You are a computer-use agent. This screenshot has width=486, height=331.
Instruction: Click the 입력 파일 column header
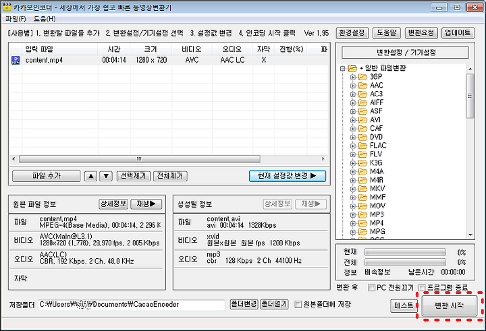point(60,49)
